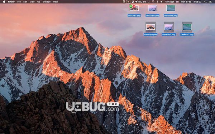The width and height of the screenshot is (215, 134).
Task: Open the Dropbox menu bar icon
Action: pos(133,2)
